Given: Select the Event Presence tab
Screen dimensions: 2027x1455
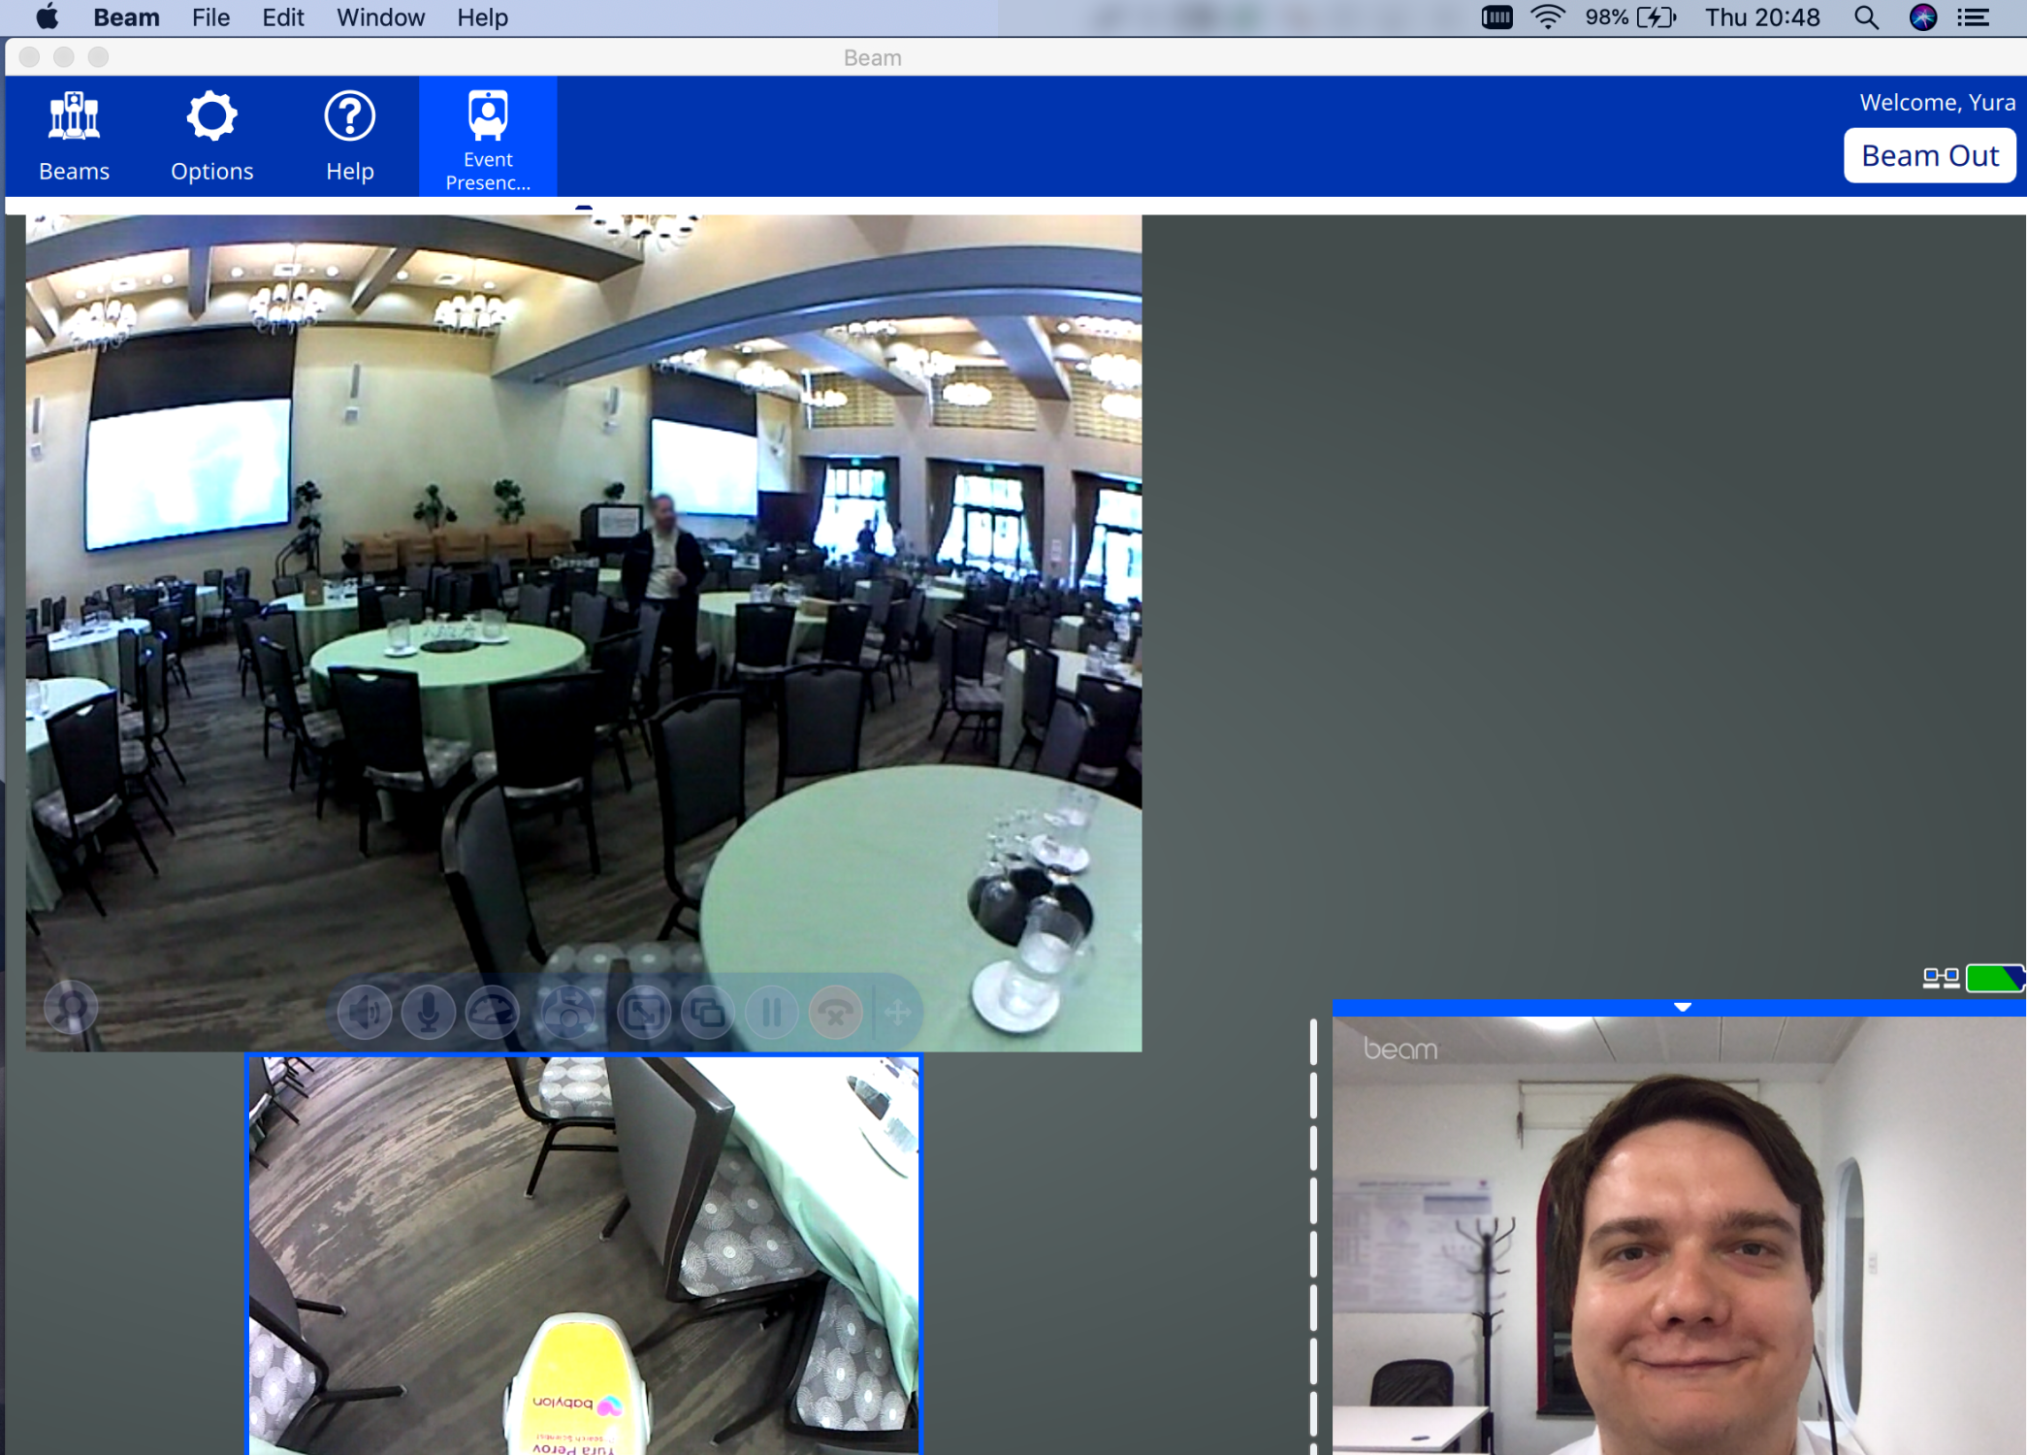Looking at the screenshot, I should coord(488,137).
